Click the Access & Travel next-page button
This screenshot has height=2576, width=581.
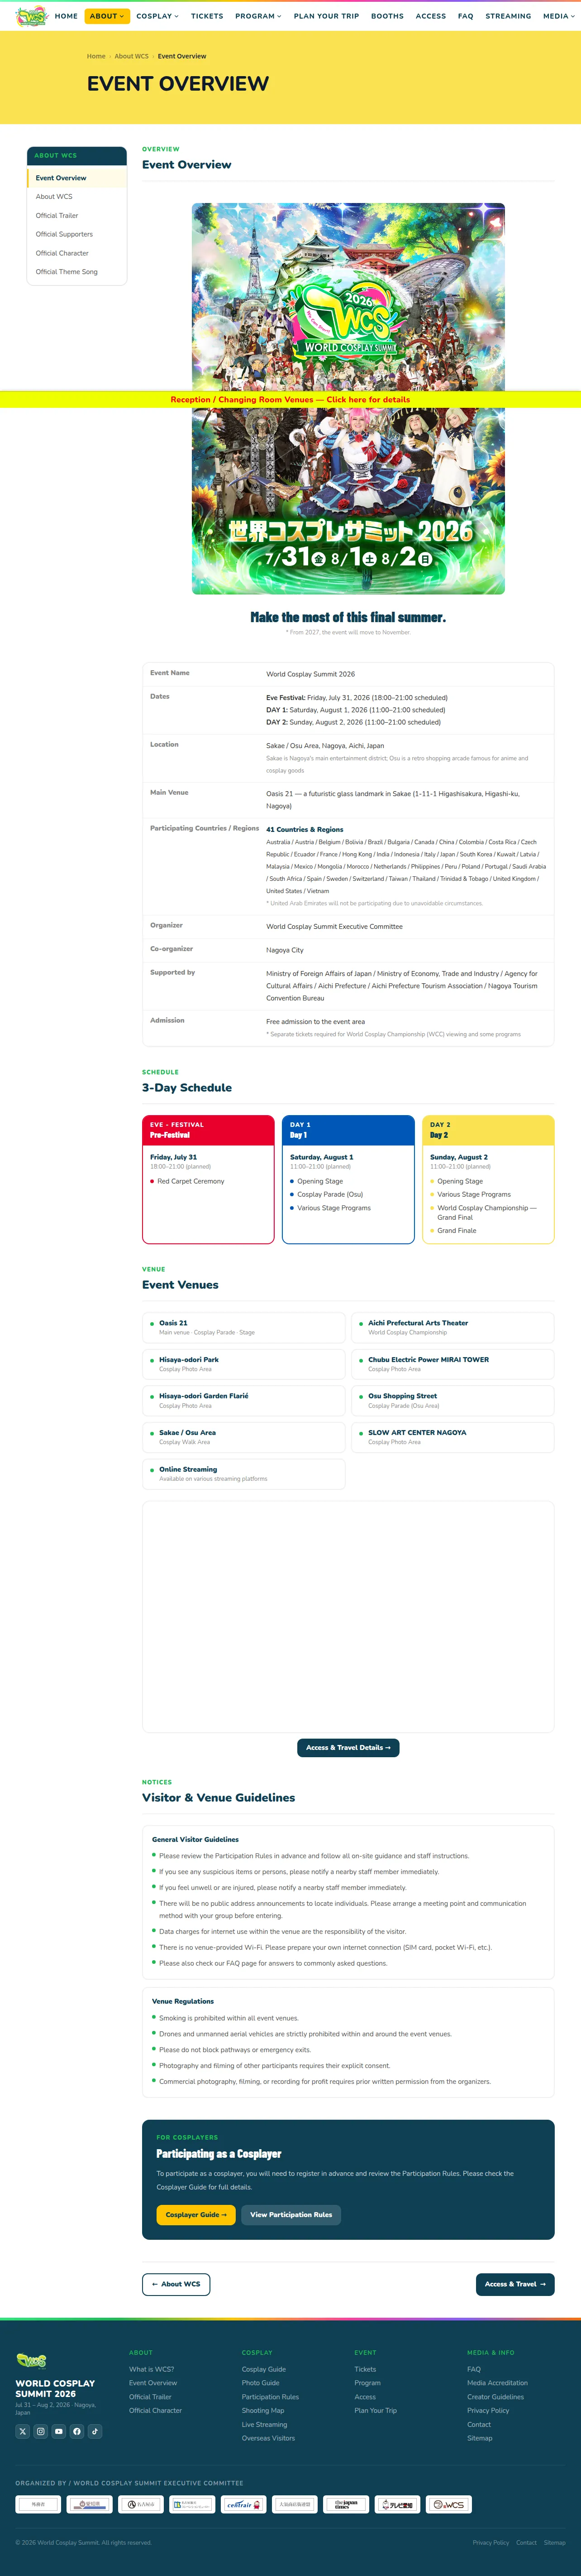point(515,2284)
